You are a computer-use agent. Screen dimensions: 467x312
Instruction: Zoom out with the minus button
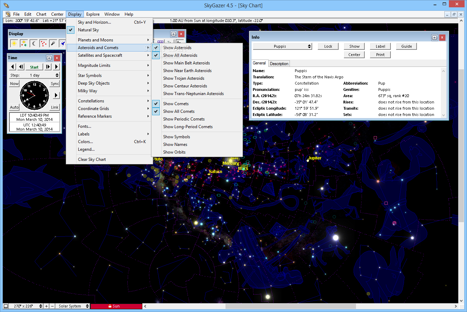pyautogui.click(x=52, y=306)
